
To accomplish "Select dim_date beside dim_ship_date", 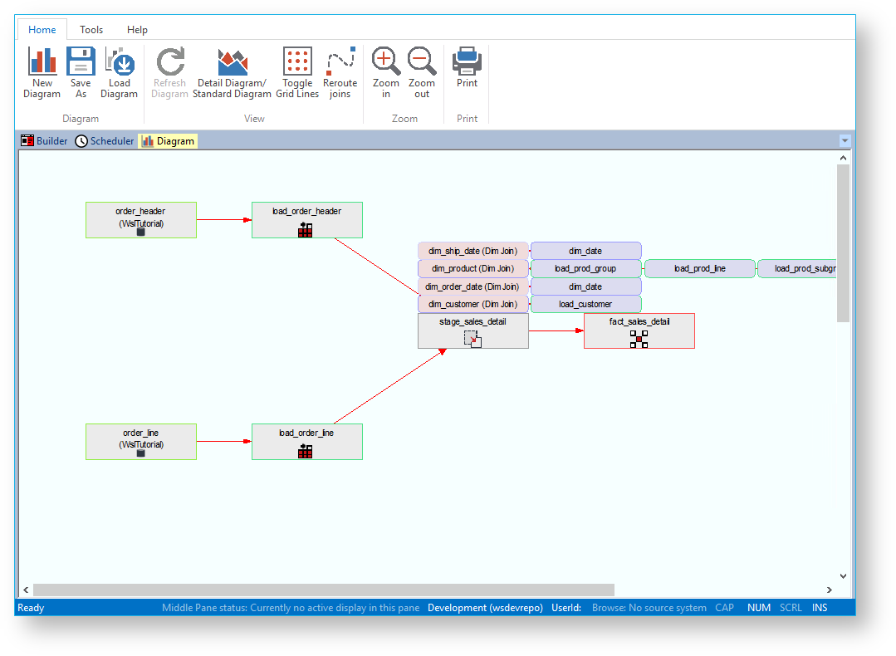I will (x=585, y=251).
